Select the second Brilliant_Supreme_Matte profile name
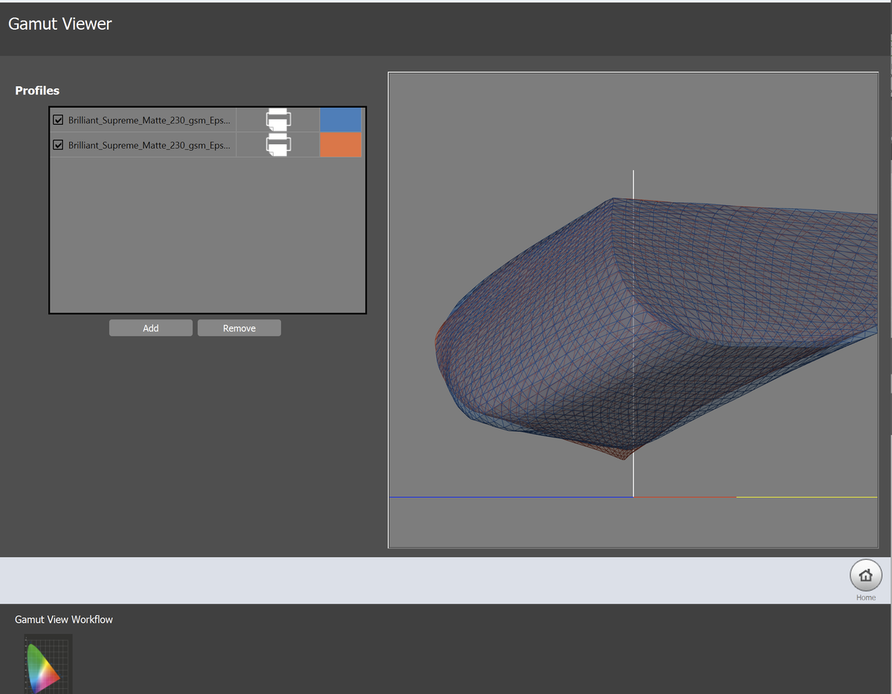Screen dimensions: 892x694 (149, 145)
